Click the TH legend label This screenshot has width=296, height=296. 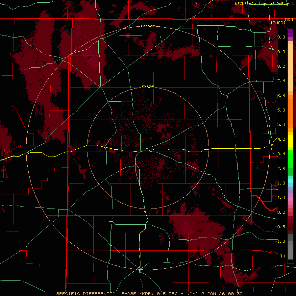pos(283,256)
